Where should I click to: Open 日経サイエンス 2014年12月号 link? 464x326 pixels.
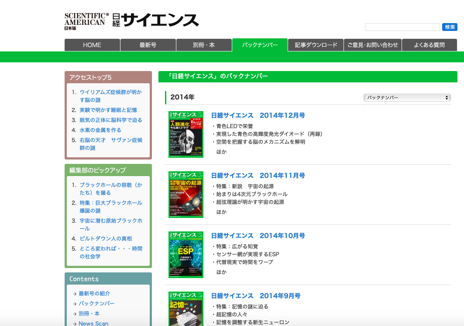tap(258, 115)
